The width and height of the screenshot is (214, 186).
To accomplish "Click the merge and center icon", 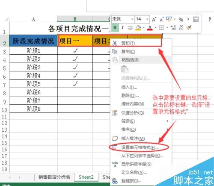I will tap(196, 19).
